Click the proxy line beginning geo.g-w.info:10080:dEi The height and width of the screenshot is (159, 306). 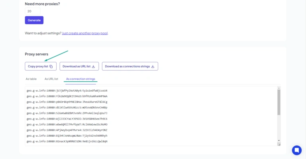click(x=67, y=108)
